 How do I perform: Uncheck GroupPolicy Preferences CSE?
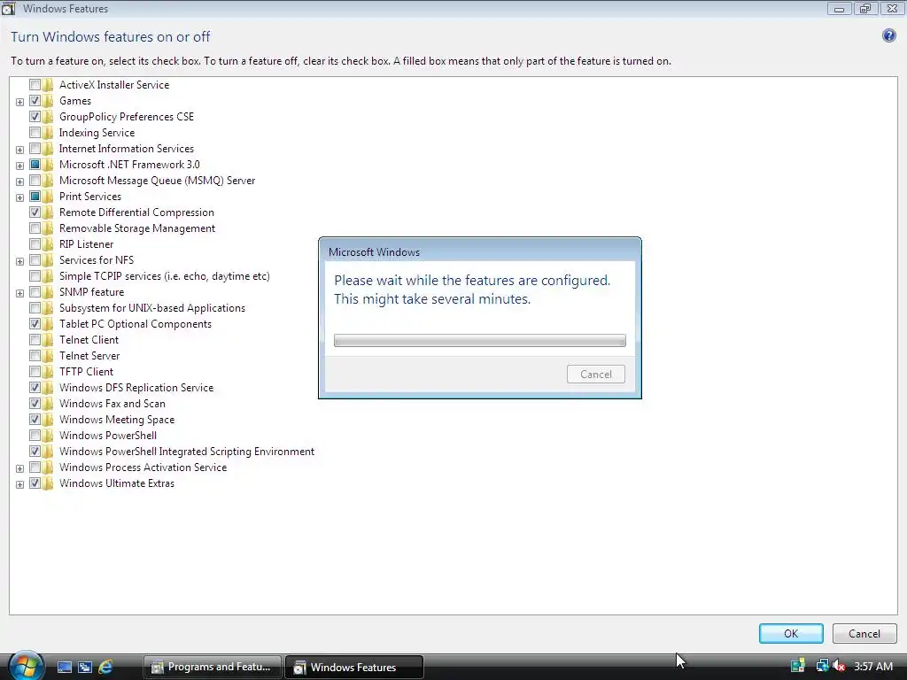[x=35, y=117]
